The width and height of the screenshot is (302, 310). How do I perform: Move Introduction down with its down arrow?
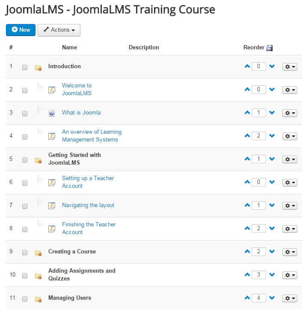272,66
